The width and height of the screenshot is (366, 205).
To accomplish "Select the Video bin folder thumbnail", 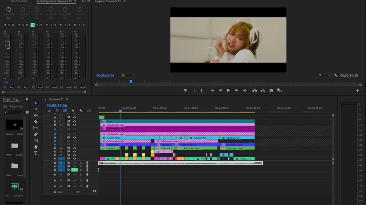I will click(14, 145).
